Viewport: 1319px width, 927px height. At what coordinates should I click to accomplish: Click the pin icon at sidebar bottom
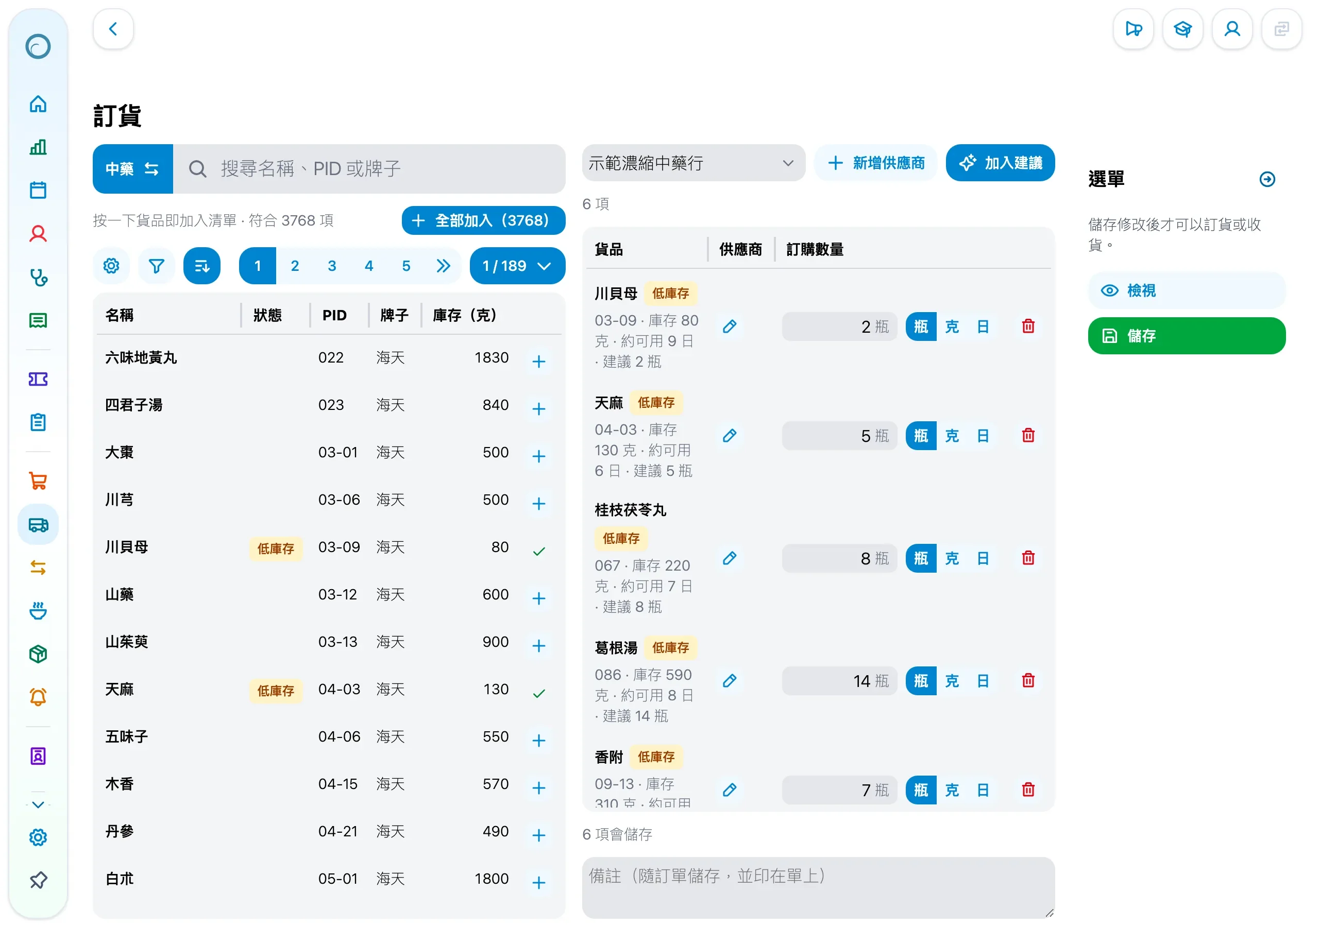coord(38,880)
